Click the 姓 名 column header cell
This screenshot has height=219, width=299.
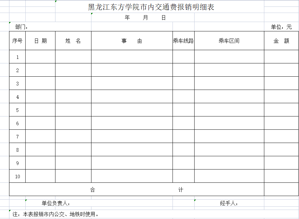tap(73, 41)
